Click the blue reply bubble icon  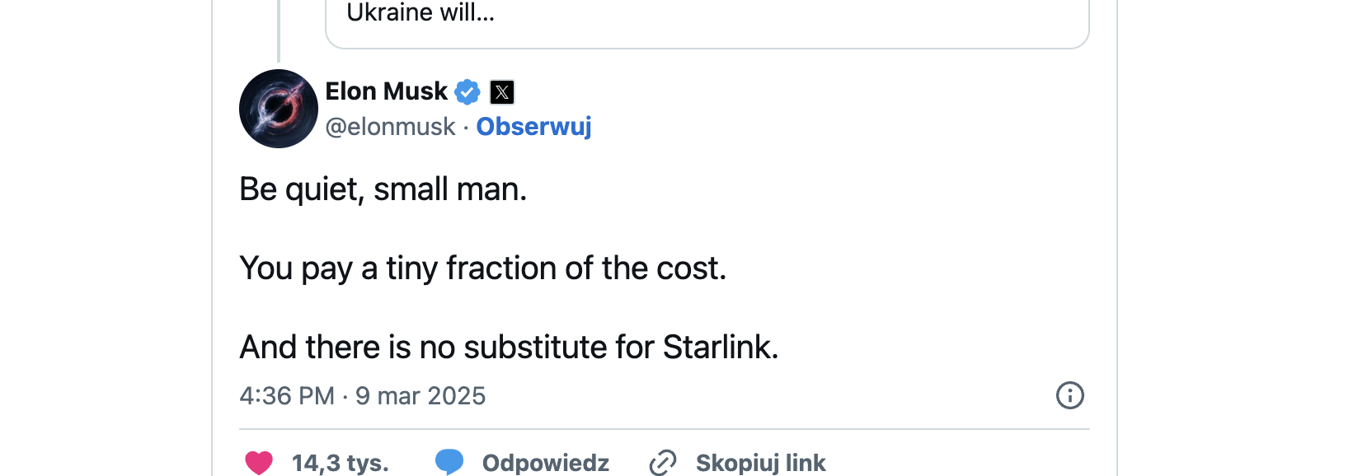[449, 462]
